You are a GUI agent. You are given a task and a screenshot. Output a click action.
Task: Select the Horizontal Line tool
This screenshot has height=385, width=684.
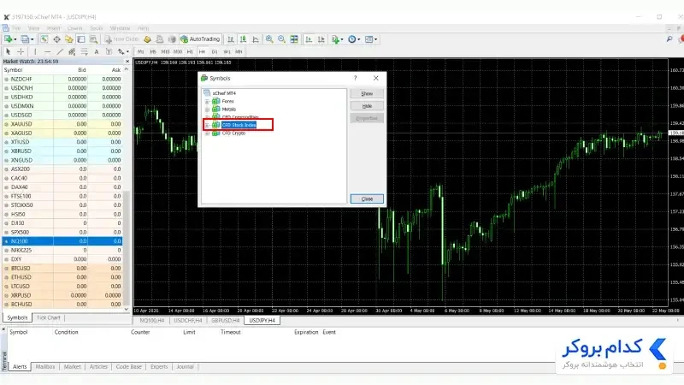pos(48,51)
